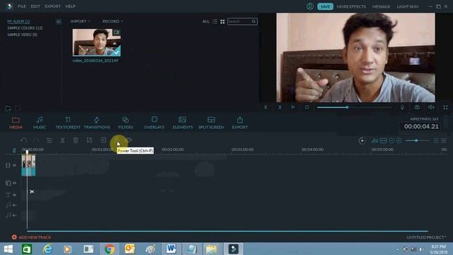Open the File menu

(22, 6)
